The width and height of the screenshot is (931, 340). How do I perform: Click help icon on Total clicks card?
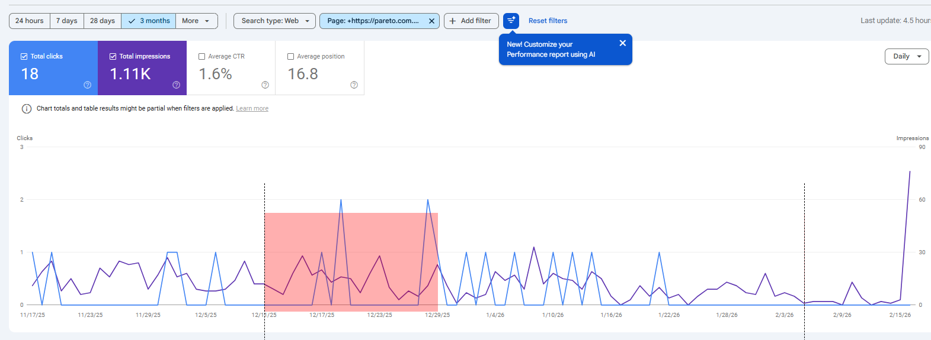tap(87, 85)
